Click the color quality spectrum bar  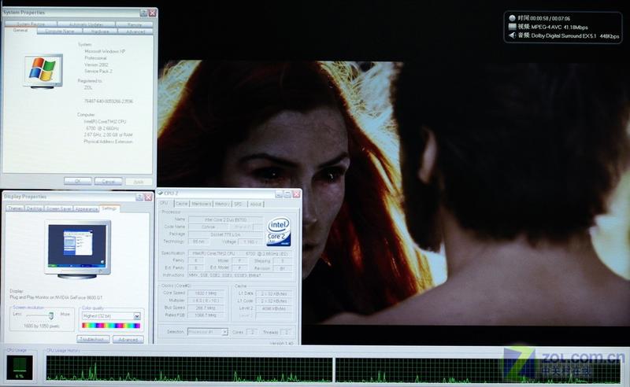coord(111,326)
